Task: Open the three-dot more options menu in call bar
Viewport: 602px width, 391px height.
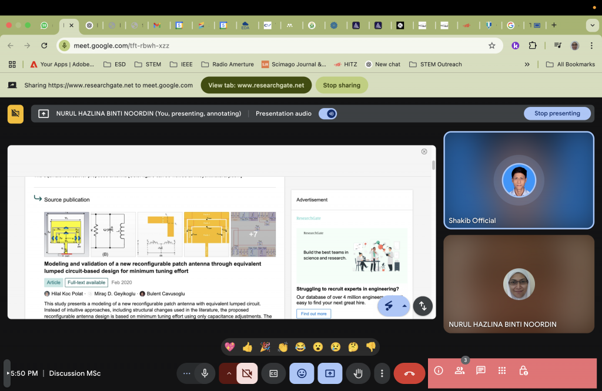Action: pyautogui.click(x=382, y=373)
